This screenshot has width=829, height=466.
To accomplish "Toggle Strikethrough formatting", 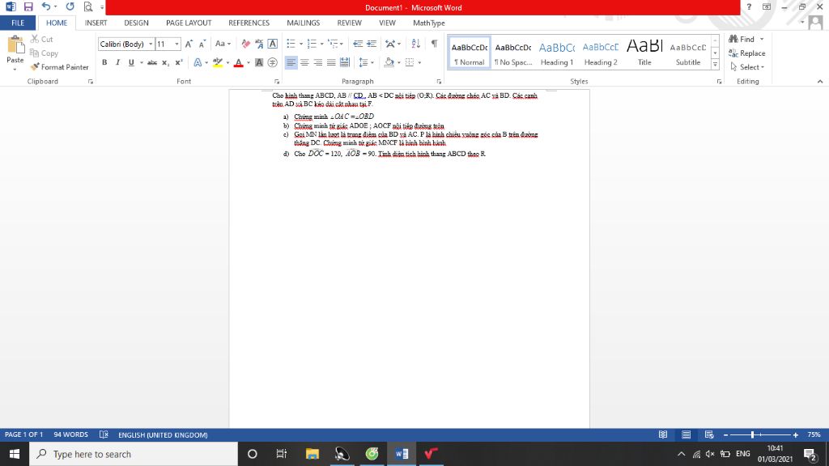I will (152, 62).
